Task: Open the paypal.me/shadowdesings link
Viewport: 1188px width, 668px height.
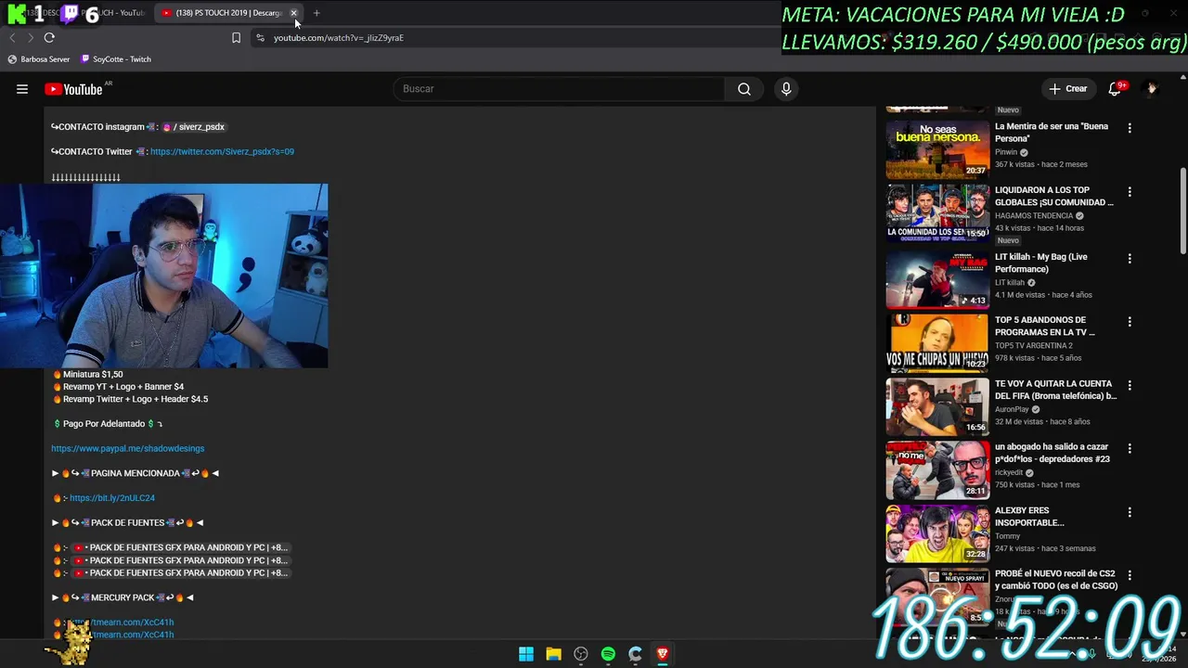Action: [128, 448]
